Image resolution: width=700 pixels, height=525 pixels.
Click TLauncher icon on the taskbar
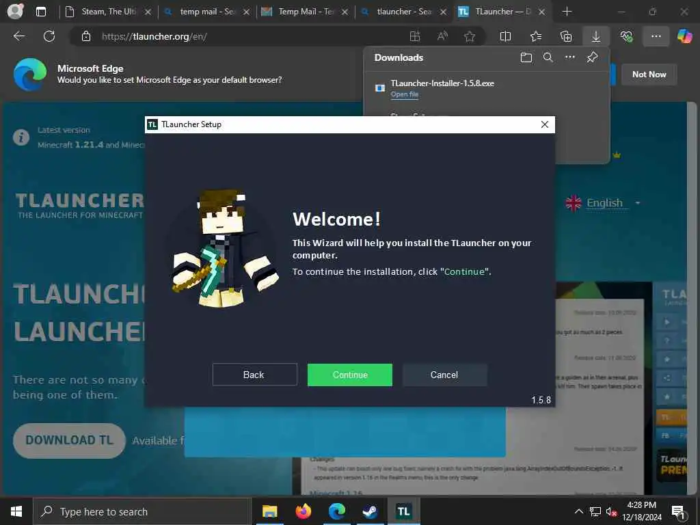[403, 511]
